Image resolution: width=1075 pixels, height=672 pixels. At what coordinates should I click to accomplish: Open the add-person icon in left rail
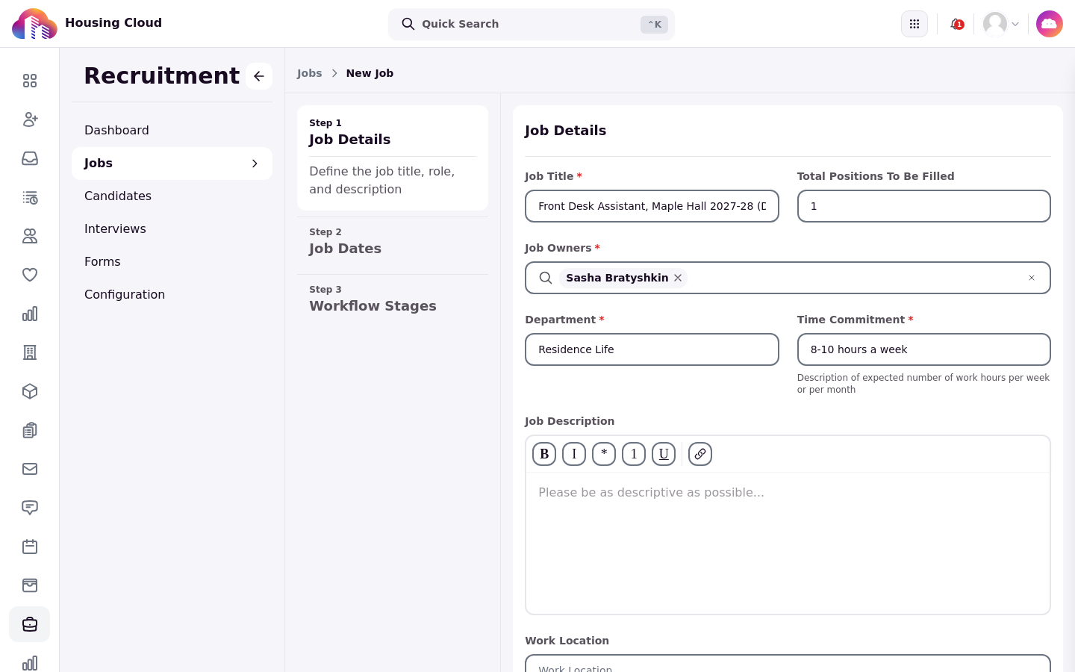[30, 119]
